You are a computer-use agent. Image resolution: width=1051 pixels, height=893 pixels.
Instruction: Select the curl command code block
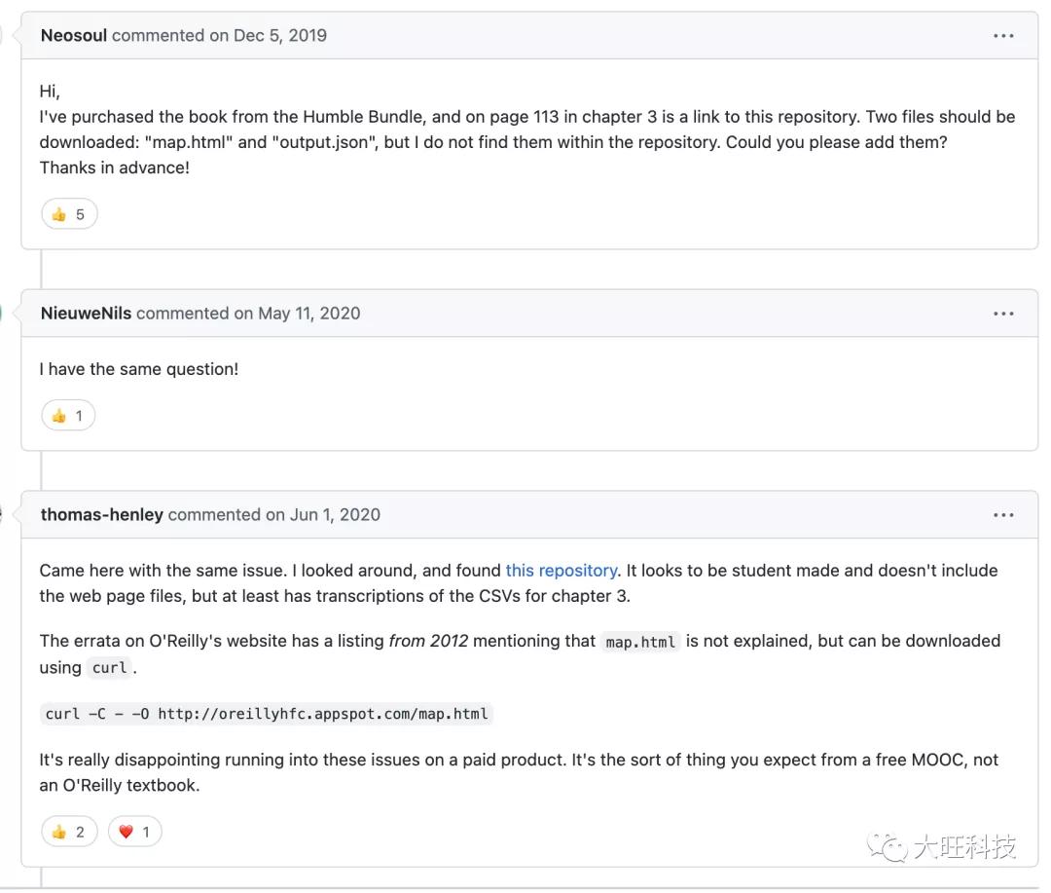pyautogui.click(x=266, y=713)
